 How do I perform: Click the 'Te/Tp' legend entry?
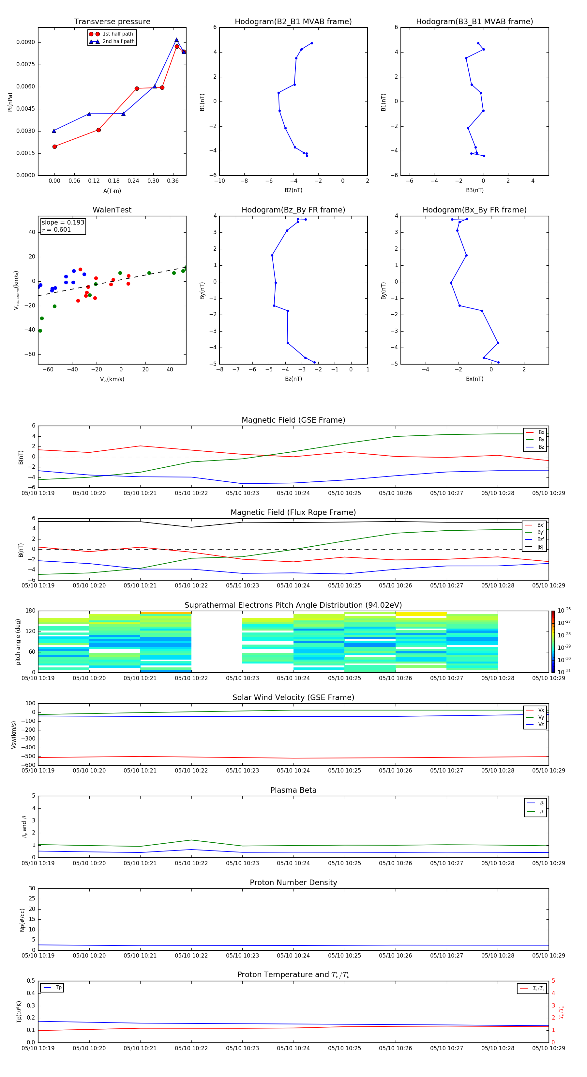(x=532, y=988)
